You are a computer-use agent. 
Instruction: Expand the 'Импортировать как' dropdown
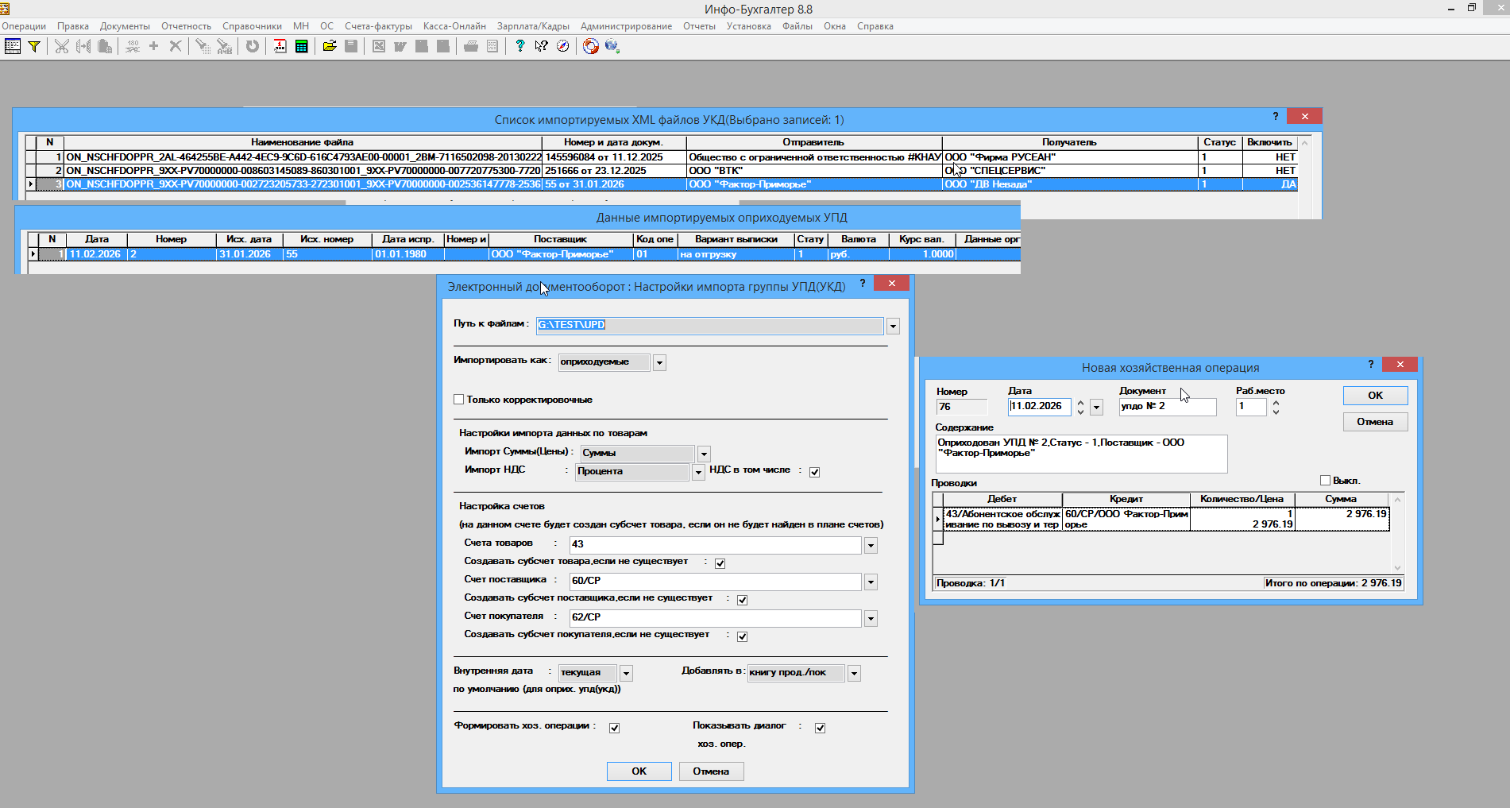659,363
